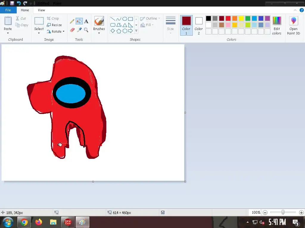
Task: Open the File menu
Action: pos(8,10)
